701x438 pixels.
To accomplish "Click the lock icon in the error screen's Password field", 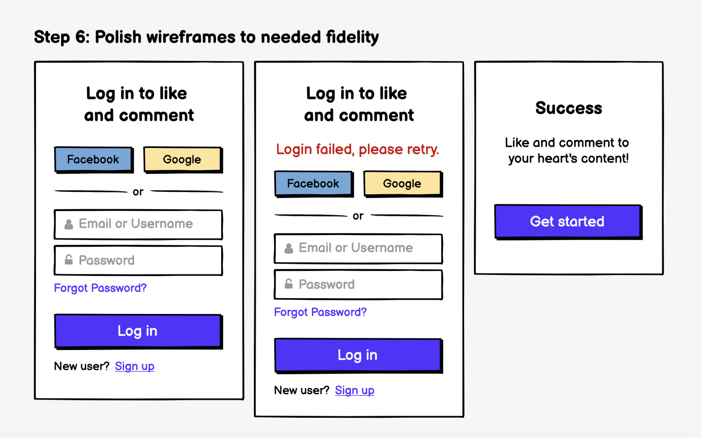I will click(289, 284).
